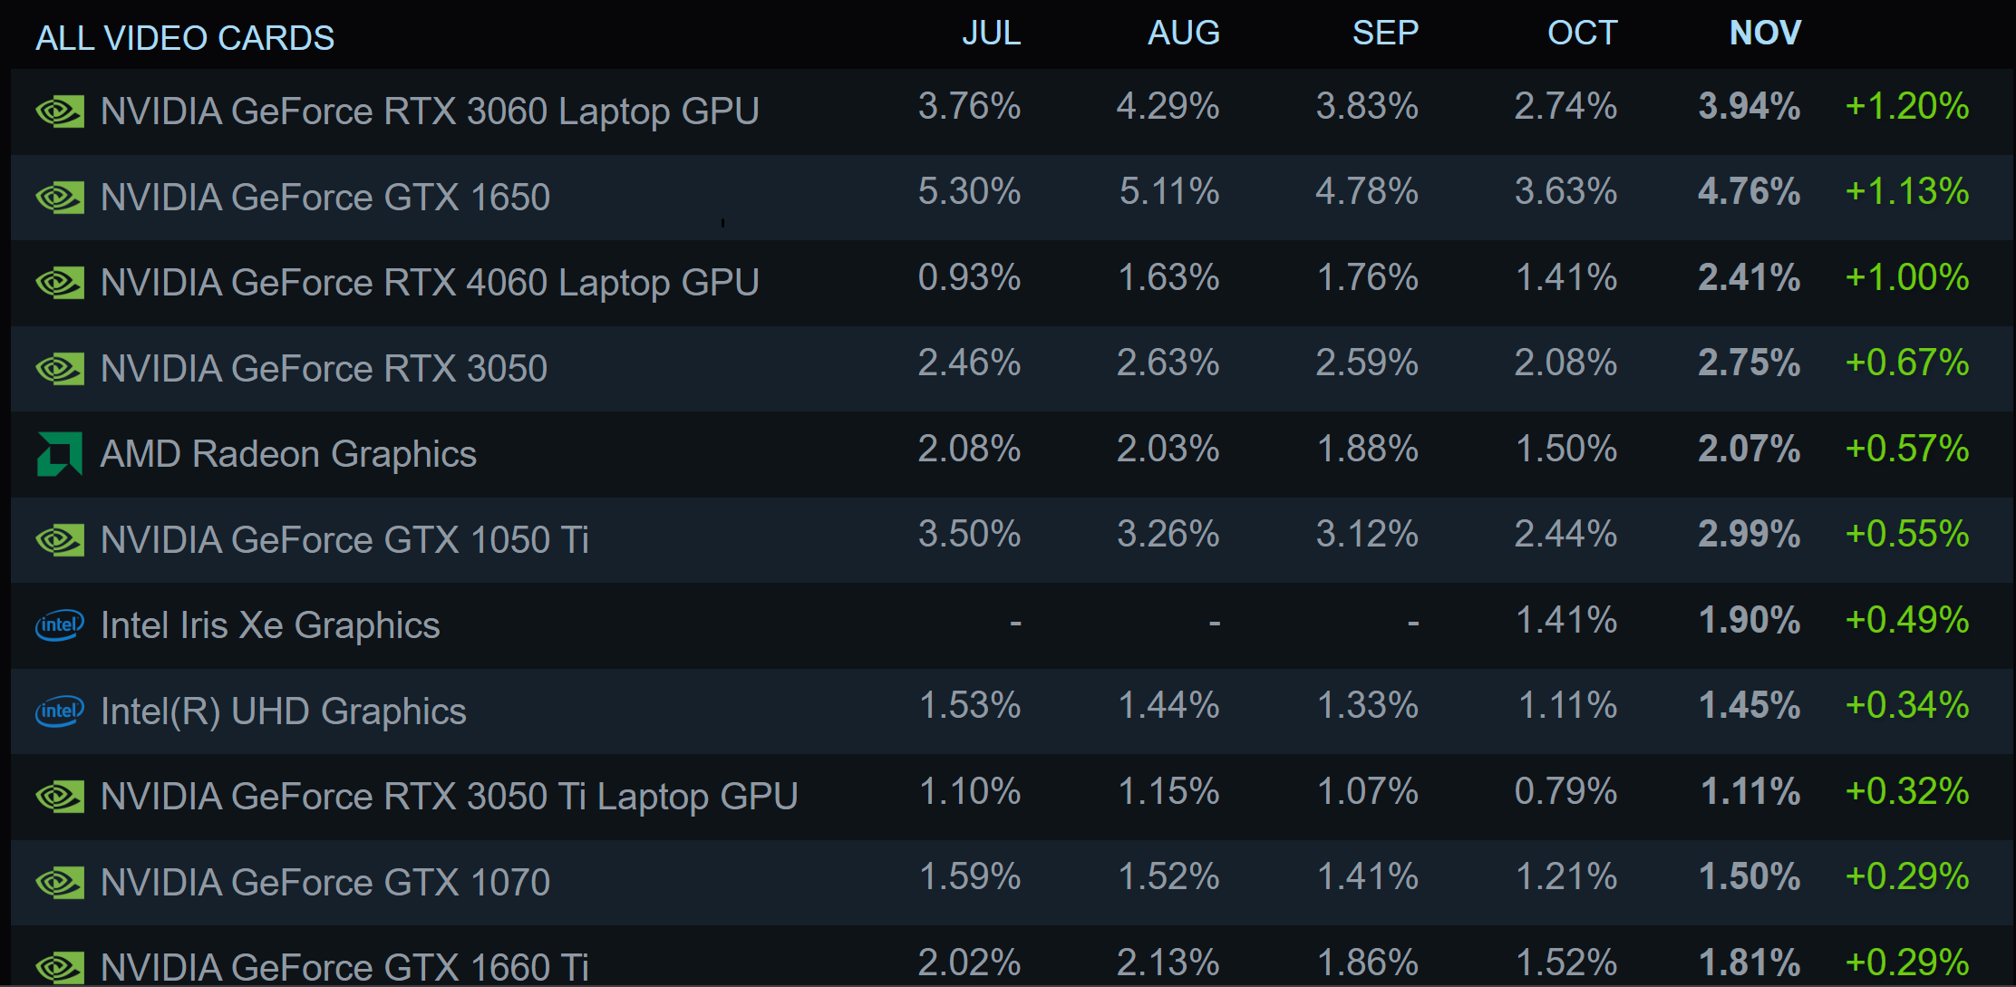Viewport: 2016px width, 987px height.
Task: Click NVIDIA logo beside GeForce GTX 1650
Action: 60,198
